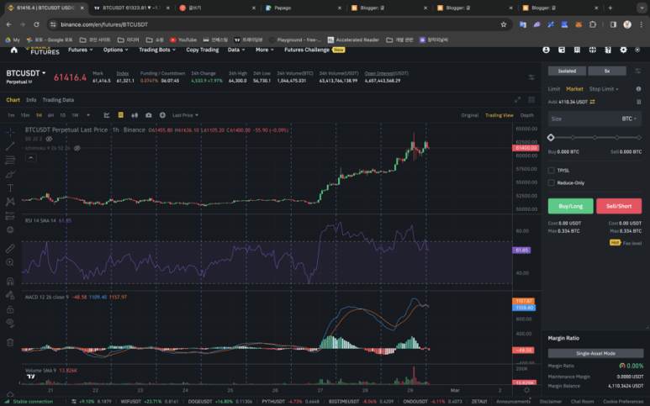Expand more time intervals dropdown

point(88,115)
